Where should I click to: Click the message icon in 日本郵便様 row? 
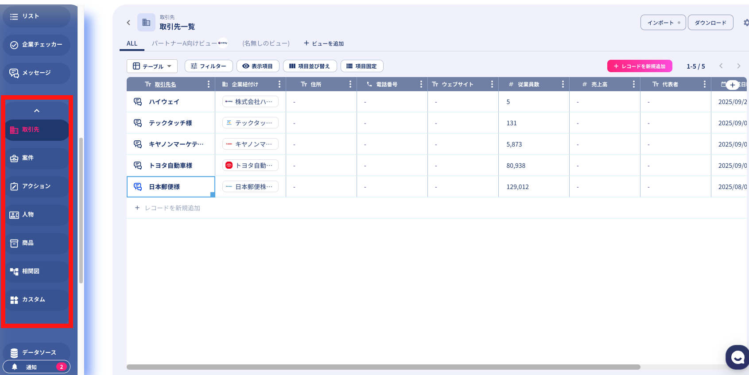(138, 187)
